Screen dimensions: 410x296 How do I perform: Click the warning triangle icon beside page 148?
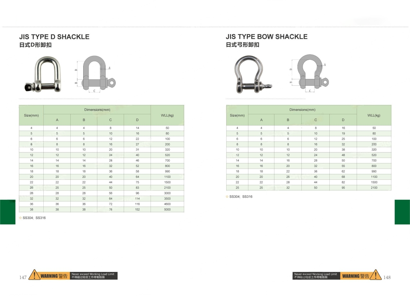coord(375,275)
